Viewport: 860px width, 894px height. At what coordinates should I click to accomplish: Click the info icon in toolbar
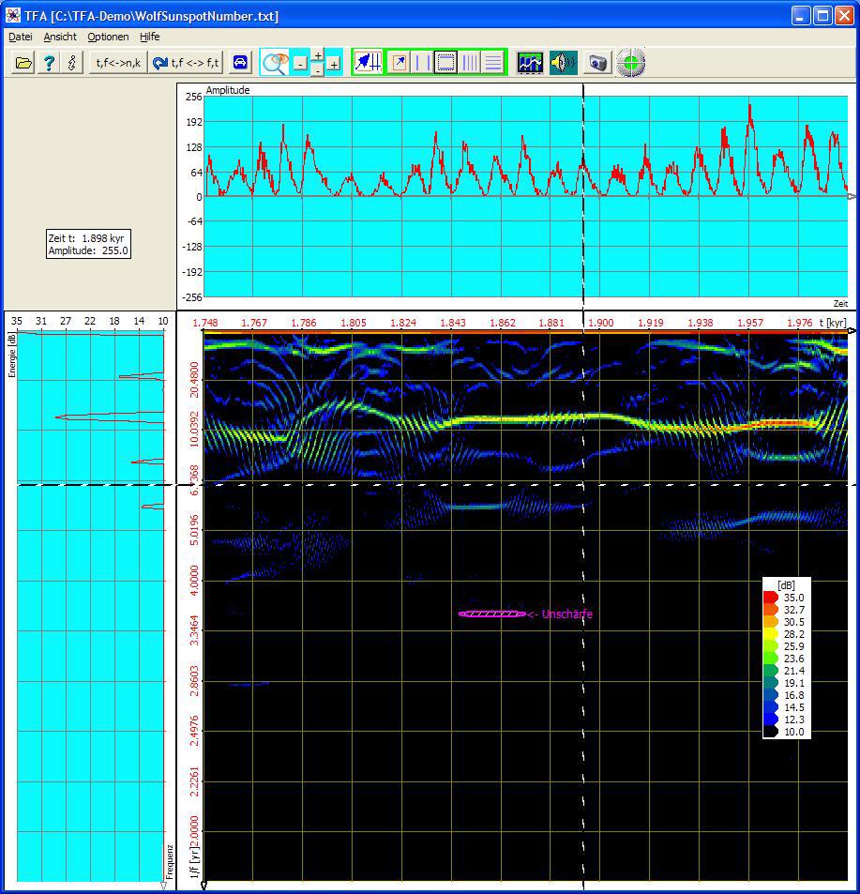click(x=72, y=63)
